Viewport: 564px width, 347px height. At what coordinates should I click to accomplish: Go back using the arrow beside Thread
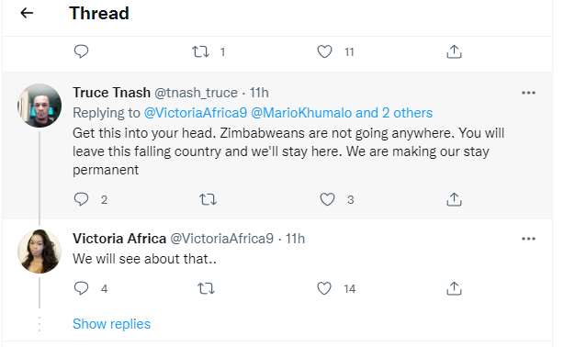(27, 13)
